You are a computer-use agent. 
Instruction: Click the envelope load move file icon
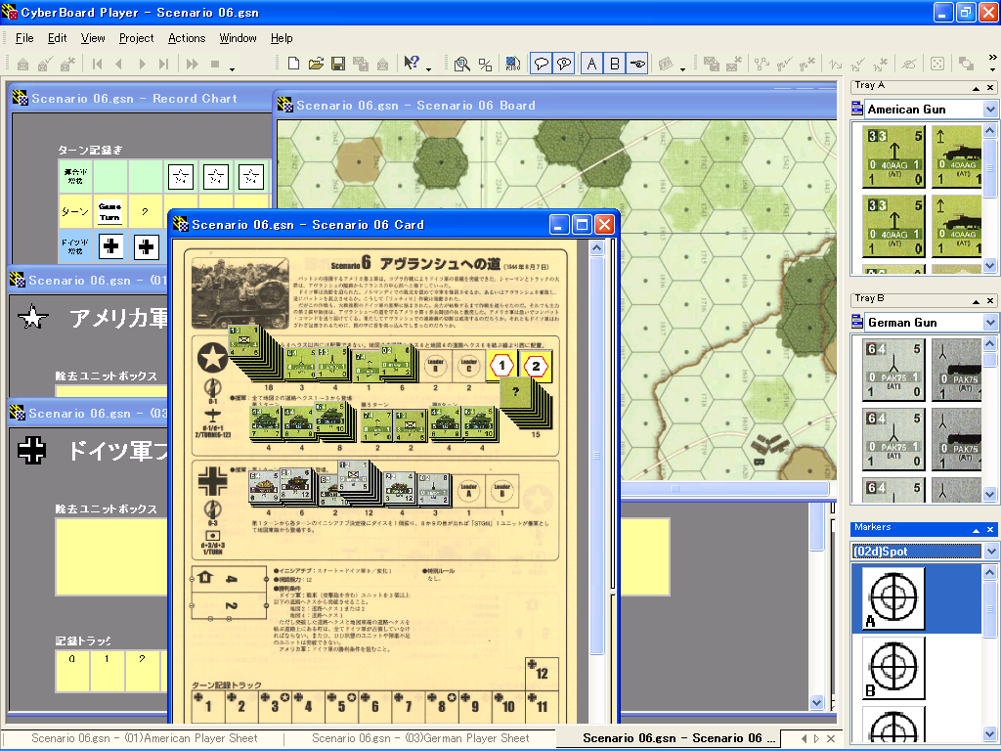click(23, 64)
